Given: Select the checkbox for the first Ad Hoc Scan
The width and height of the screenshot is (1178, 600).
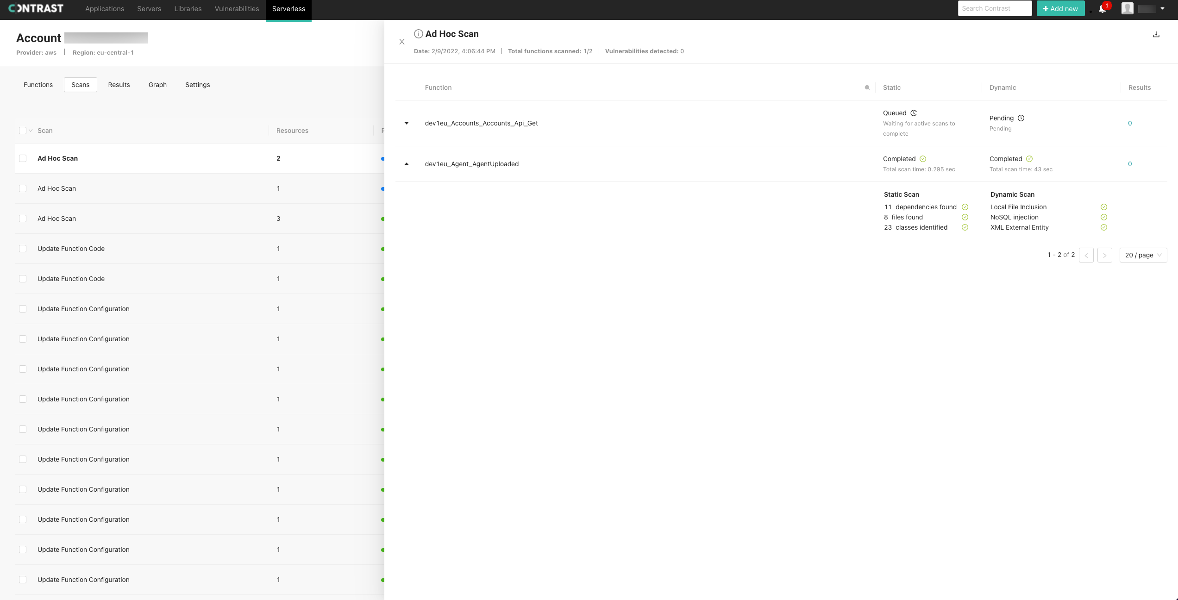Looking at the screenshot, I should pyautogui.click(x=23, y=158).
